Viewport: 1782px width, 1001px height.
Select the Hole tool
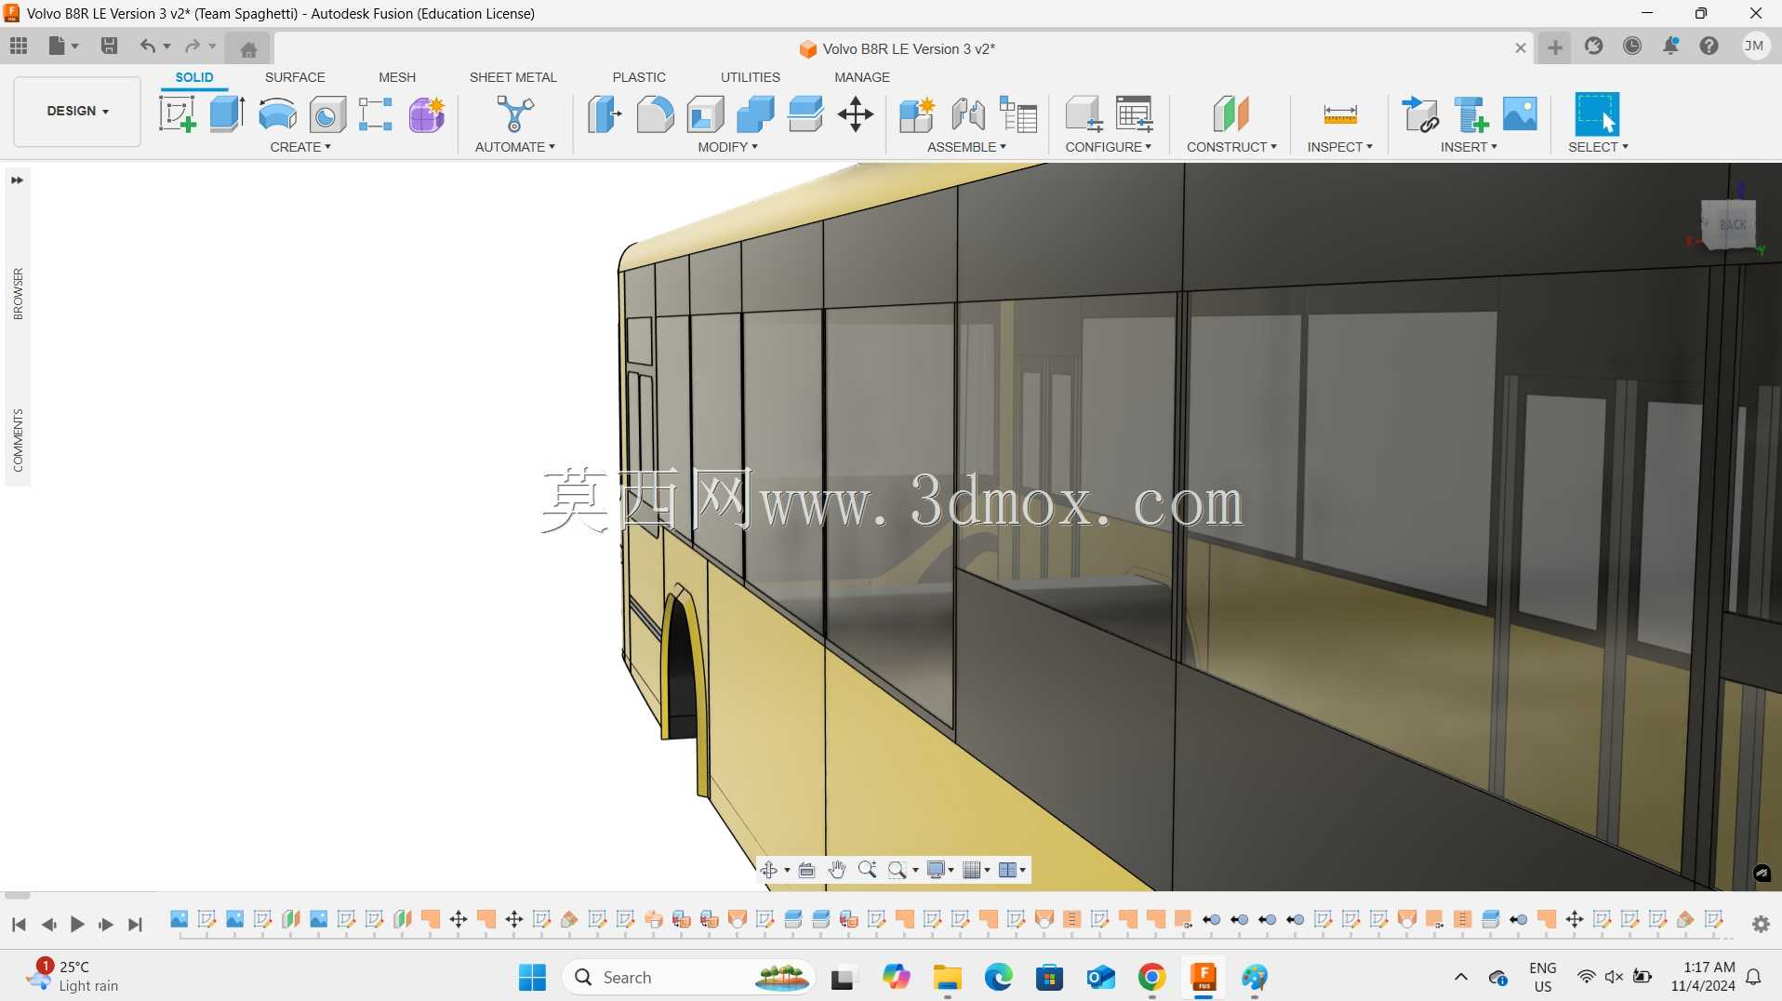tap(327, 114)
